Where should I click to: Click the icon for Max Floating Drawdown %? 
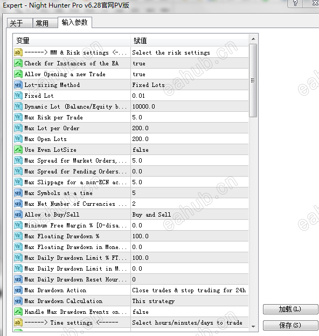18,236
